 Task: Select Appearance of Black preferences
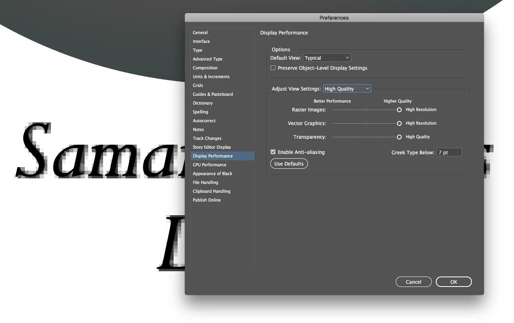coord(223,174)
